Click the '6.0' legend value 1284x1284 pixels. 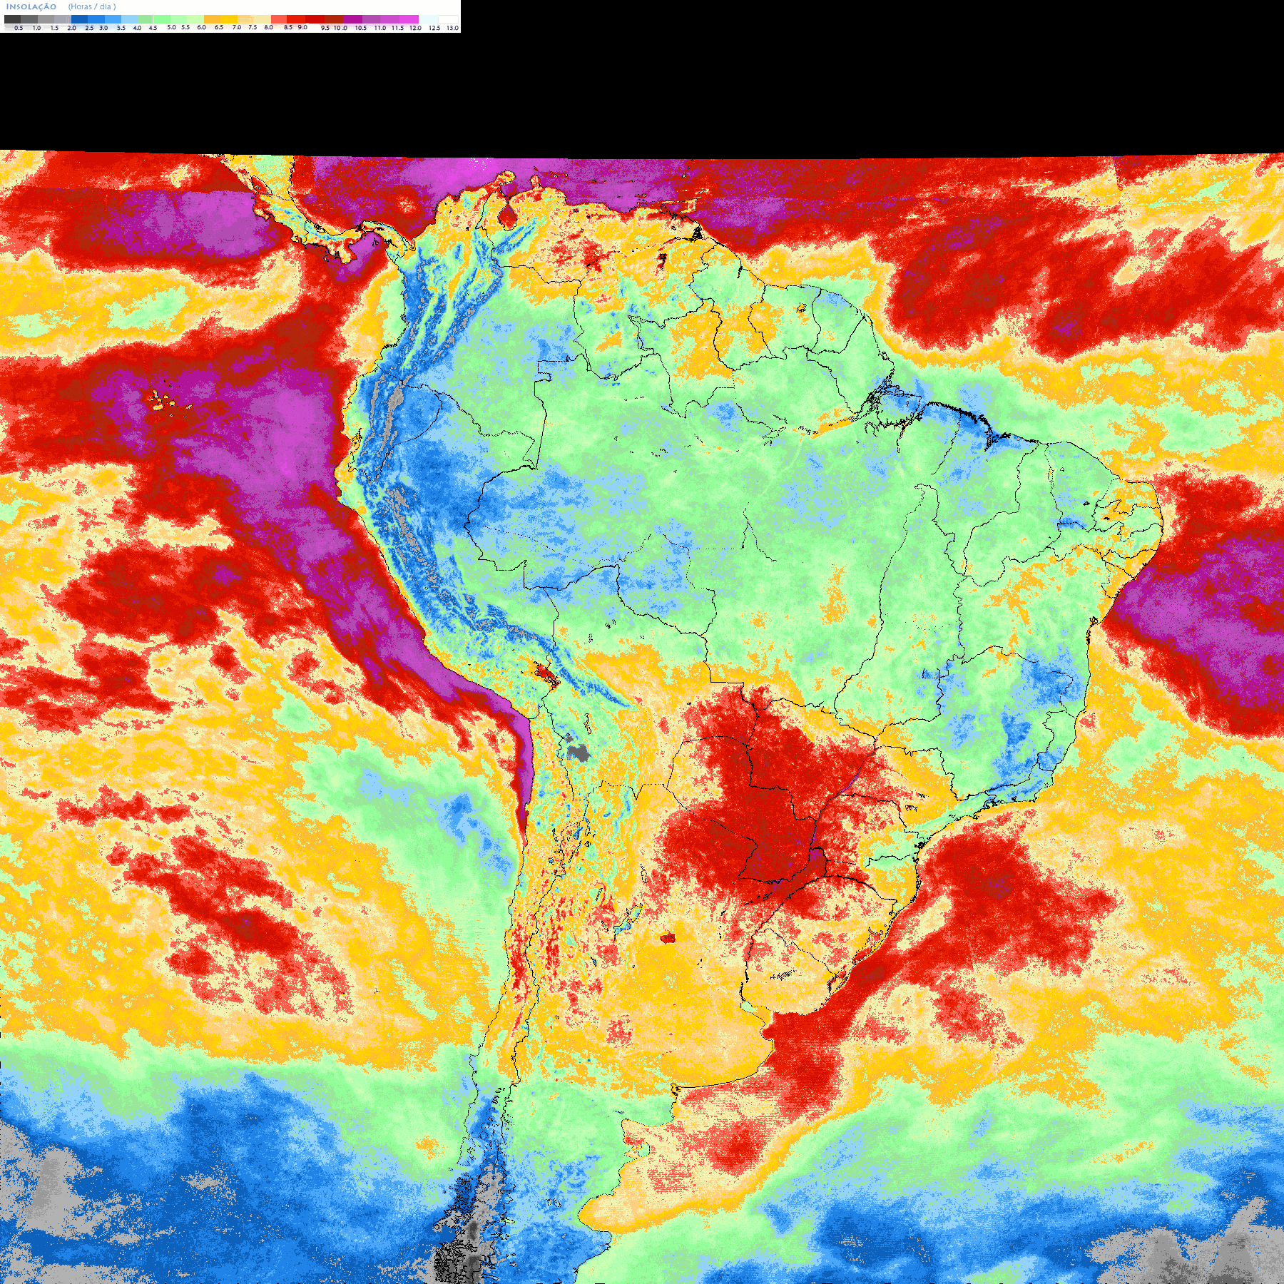(202, 27)
